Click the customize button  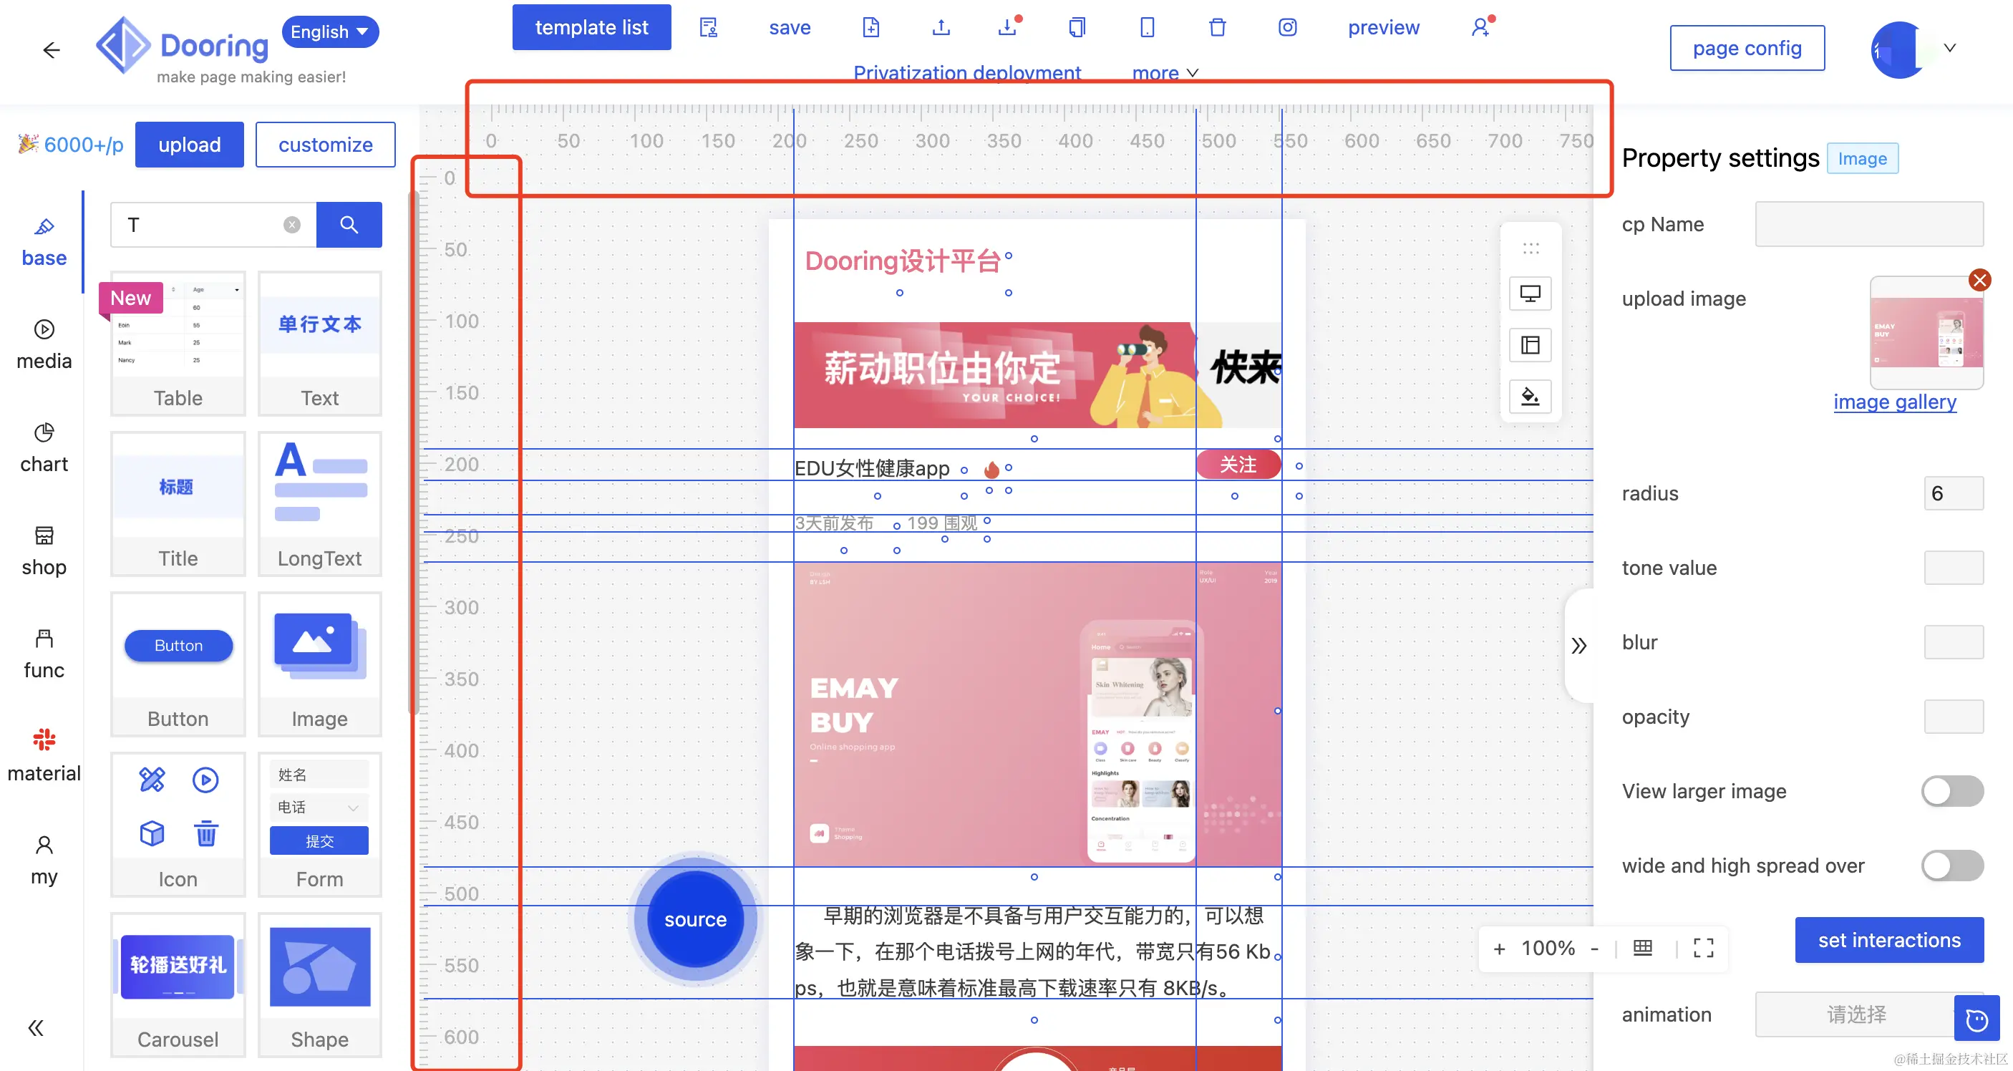[x=325, y=145]
